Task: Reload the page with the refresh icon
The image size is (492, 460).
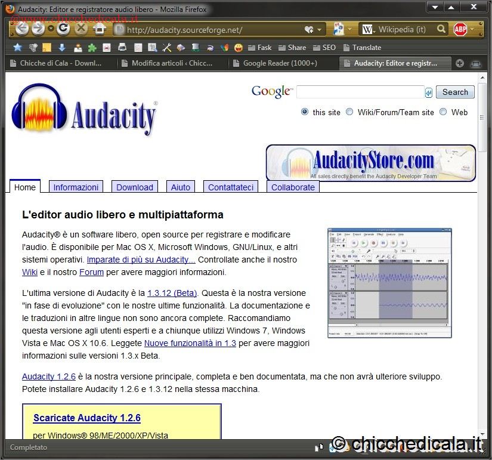Action: pyautogui.click(x=63, y=29)
